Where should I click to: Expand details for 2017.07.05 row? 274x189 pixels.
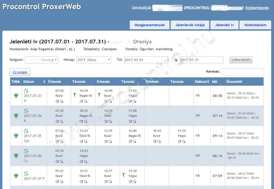coord(16,136)
